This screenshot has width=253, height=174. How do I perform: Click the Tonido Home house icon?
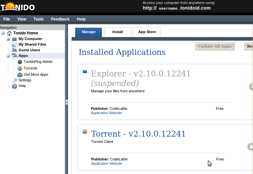9,33
